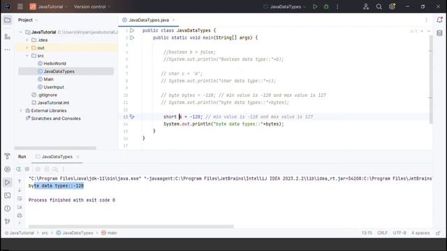
Task: Click run gutter icon beside main method
Action: tap(132, 38)
